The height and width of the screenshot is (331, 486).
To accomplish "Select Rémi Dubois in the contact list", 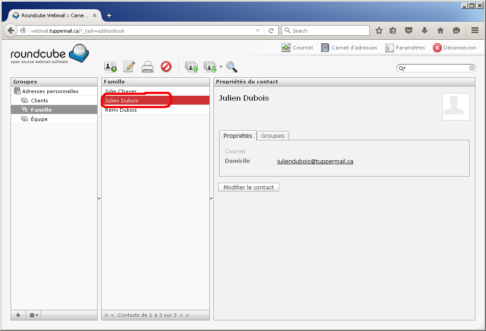I will coord(121,110).
